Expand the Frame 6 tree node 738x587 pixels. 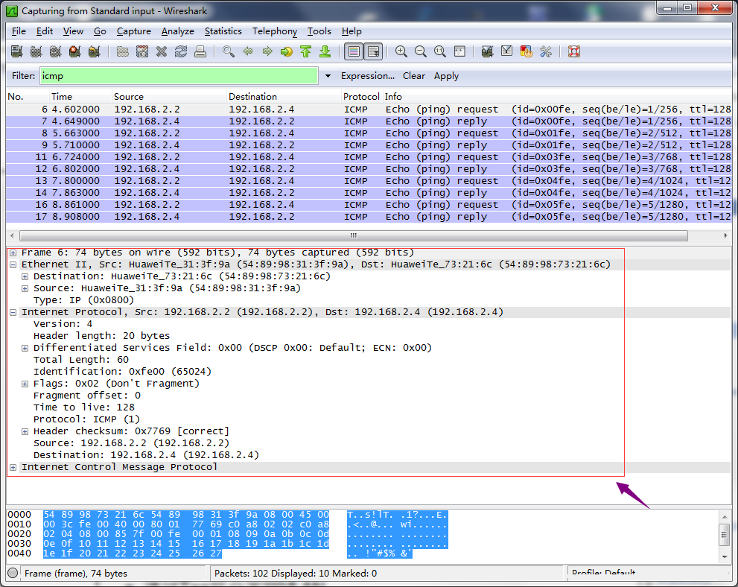click(13, 253)
